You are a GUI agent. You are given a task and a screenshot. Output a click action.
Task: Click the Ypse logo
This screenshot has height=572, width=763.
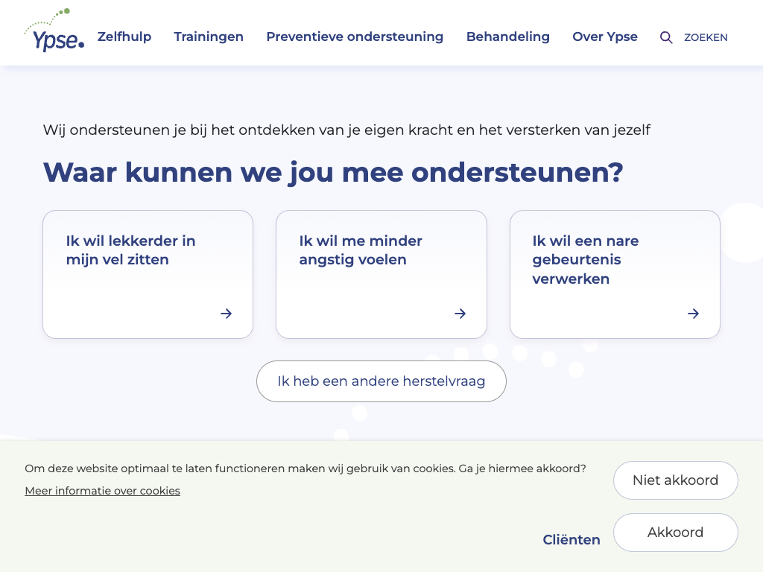[54, 31]
